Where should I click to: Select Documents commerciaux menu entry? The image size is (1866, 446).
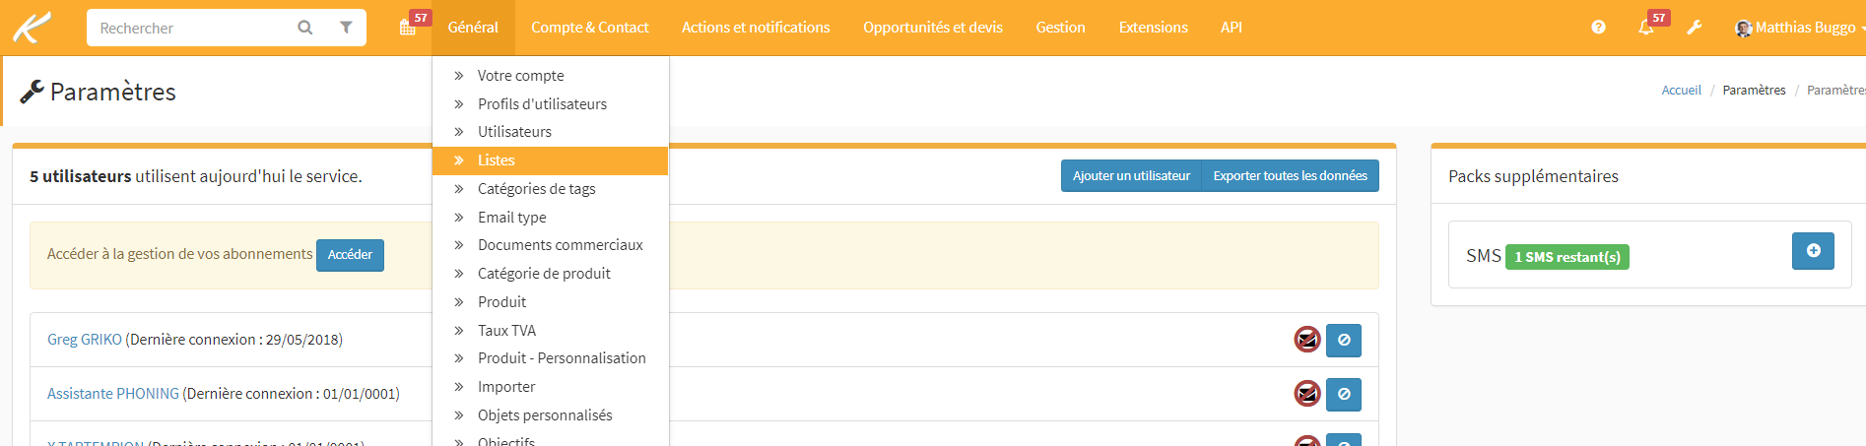pyautogui.click(x=550, y=245)
